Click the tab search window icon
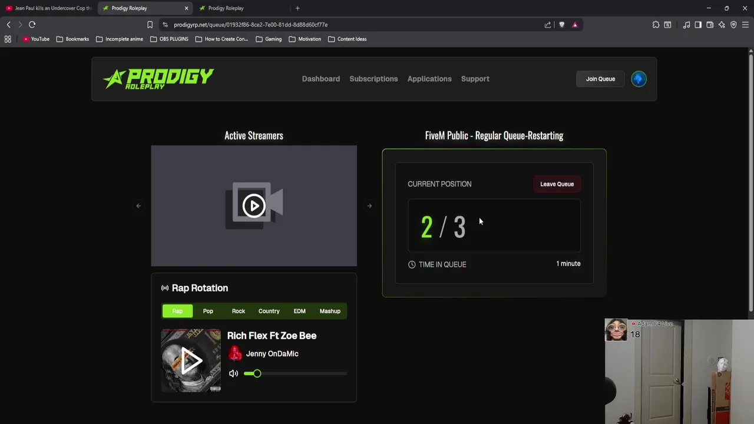 pyautogui.click(x=667, y=25)
